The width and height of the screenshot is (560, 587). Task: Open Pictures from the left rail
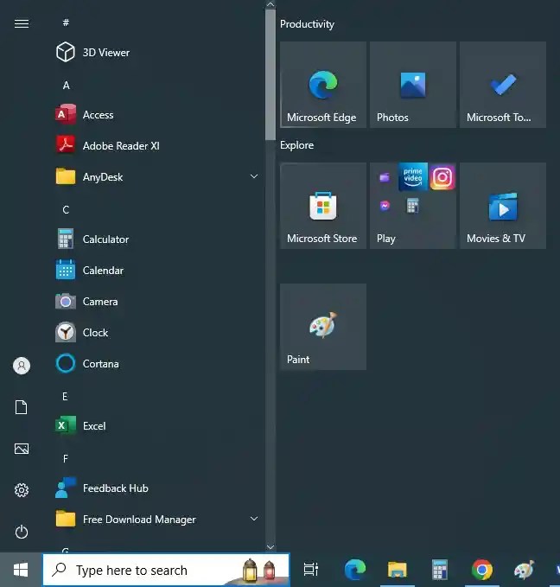pyautogui.click(x=22, y=449)
